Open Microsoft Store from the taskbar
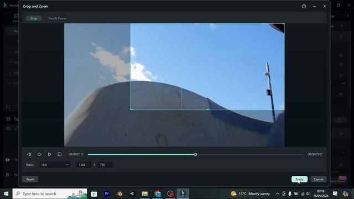This screenshot has width=354, height=199. click(x=94, y=193)
